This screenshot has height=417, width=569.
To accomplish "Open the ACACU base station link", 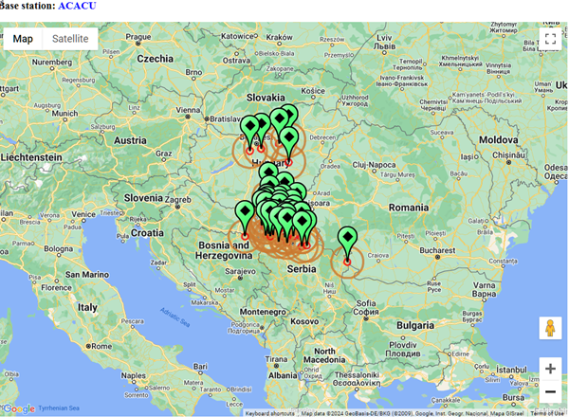I will [77, 6].
